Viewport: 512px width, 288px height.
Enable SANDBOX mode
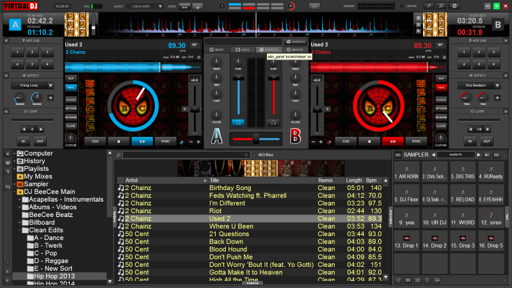[296, 42]
